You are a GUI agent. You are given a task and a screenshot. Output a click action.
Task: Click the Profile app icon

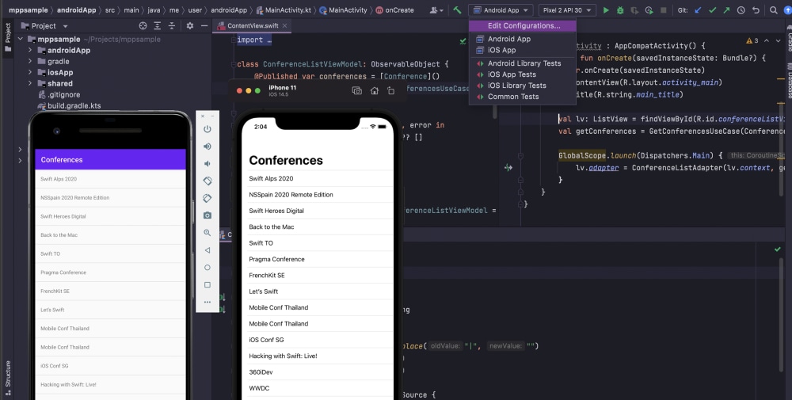649,10
